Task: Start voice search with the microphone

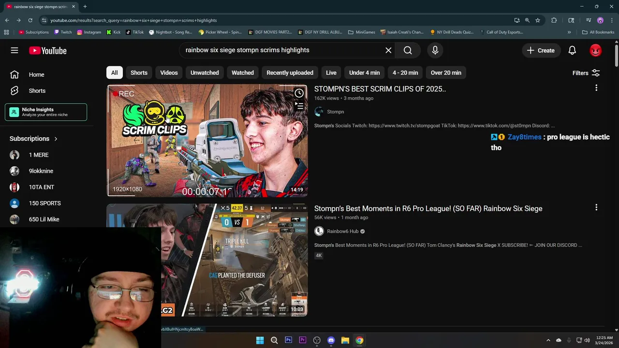Action: [435, 50]
